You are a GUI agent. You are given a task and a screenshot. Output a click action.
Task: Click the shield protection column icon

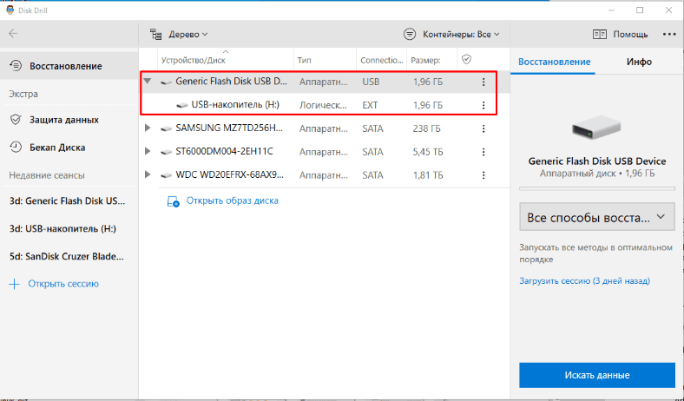(x=466, y=60)
